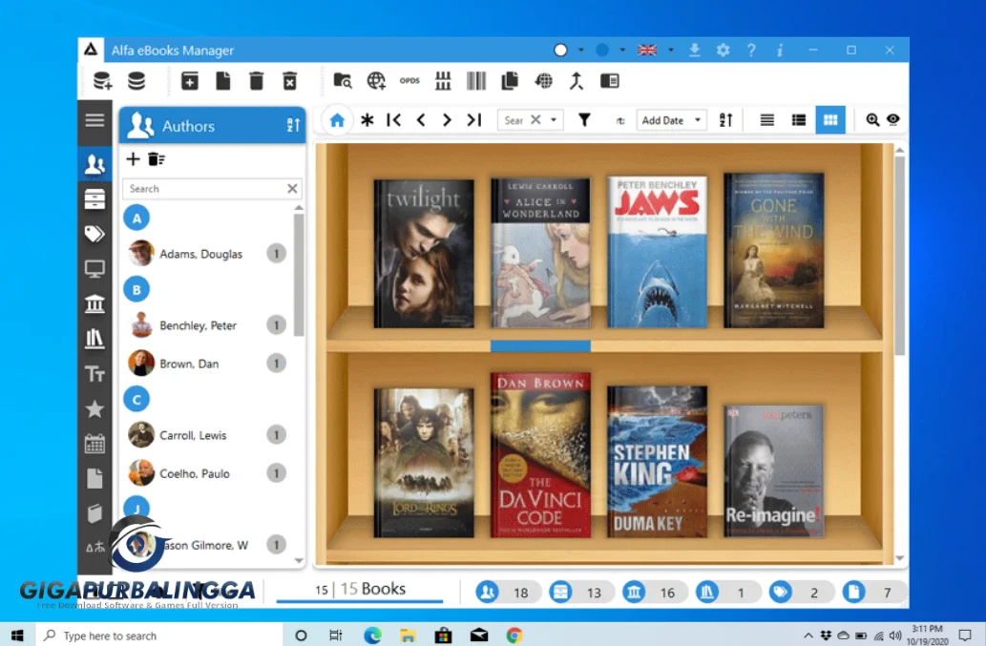Go to previous page arrow
This screenshot has width=986, height=646.
421,120
